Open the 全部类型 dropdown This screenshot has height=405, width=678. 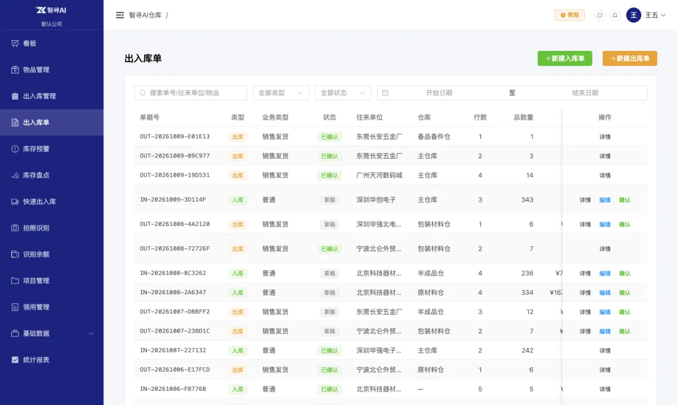[281, 93]
